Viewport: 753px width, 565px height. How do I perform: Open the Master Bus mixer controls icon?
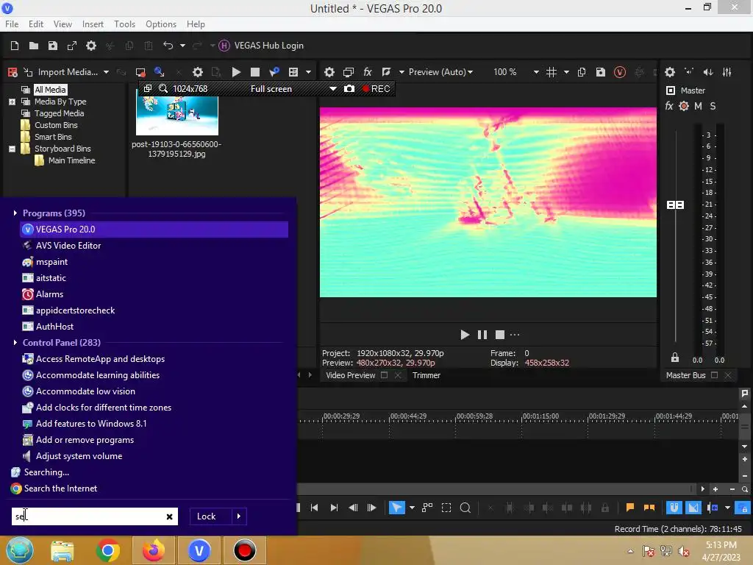(727, 72)
